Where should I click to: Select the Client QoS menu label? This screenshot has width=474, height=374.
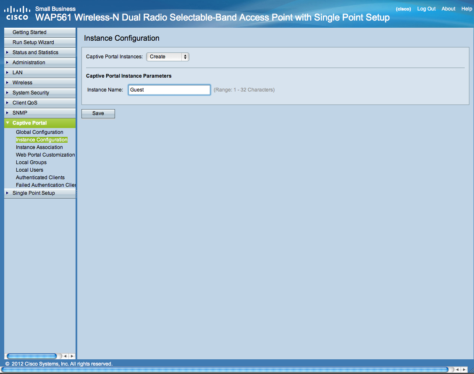coord(25,103)
